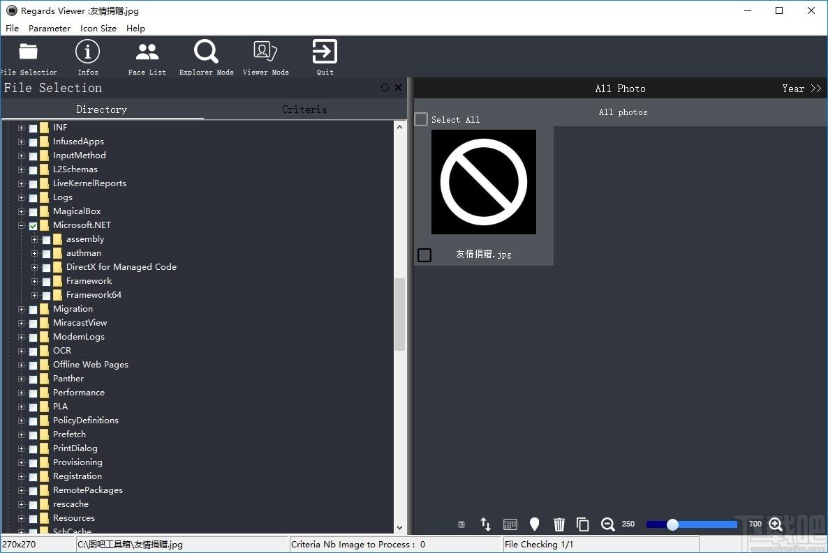Collapse the Microsoft.NET tree node
828x553 pixels.
21,225
